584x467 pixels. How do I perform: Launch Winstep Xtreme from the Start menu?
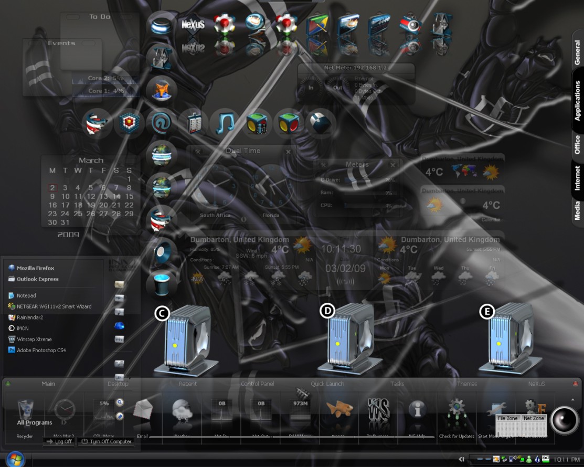coord(30,339)
